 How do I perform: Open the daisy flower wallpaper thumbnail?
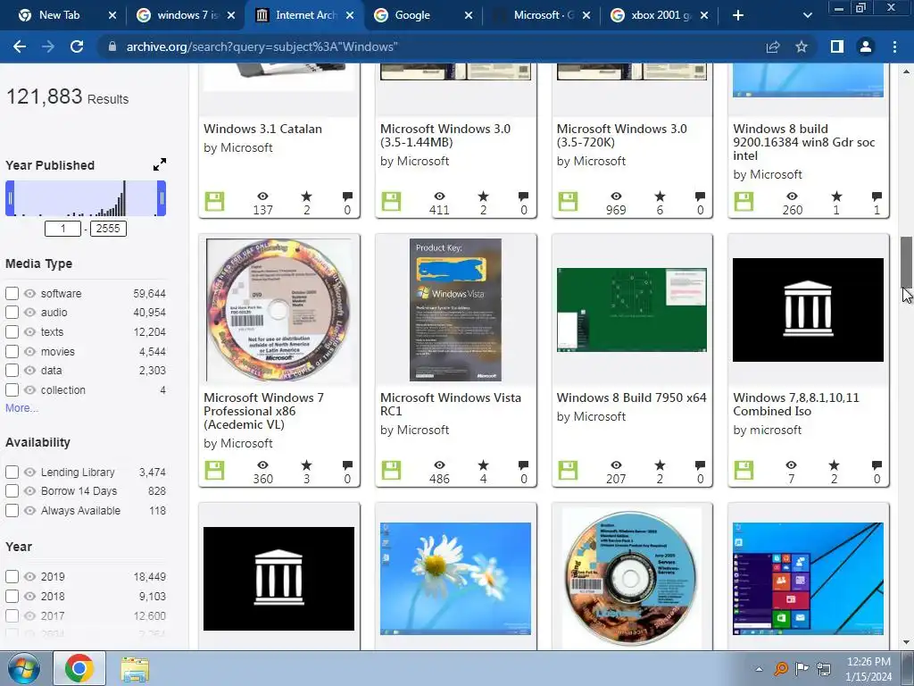(x=455, y=579)
